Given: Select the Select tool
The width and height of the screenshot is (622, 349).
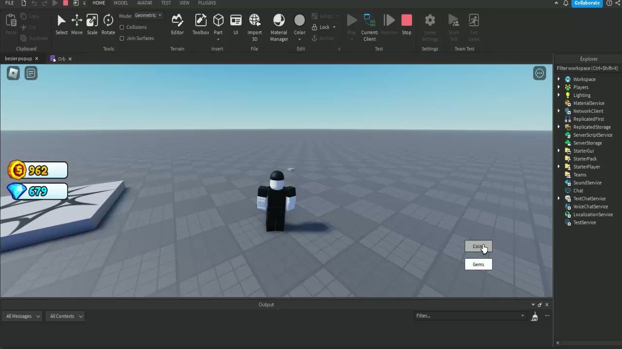Looking at the screenshot, I should [61, 25].
